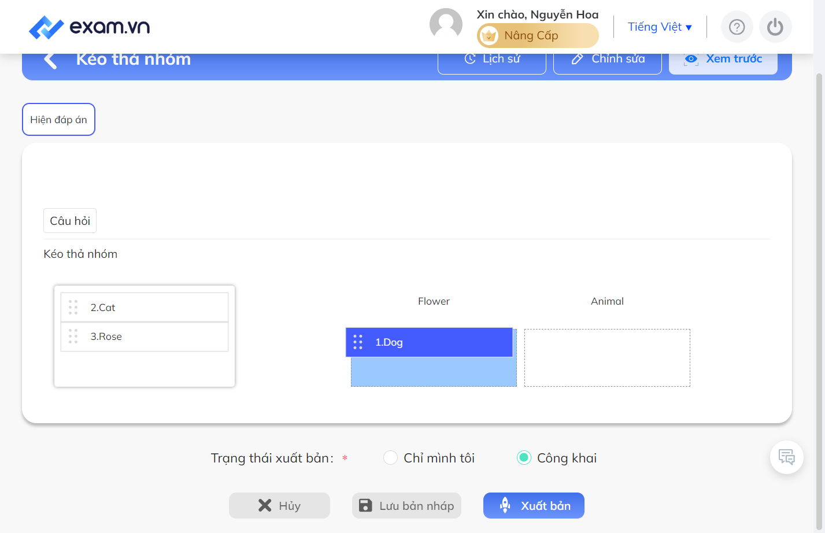Click the 'Trạng thái xuất bản:' label

(272, 458)
